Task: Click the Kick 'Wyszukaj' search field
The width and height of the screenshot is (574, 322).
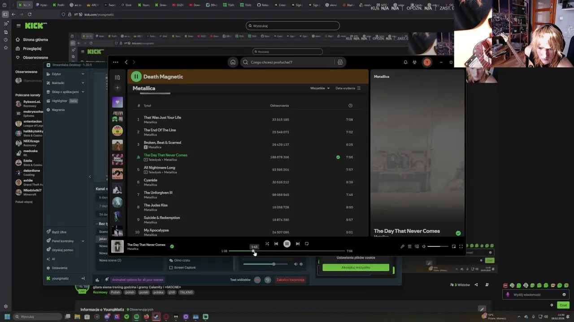Action: (292, 26)
